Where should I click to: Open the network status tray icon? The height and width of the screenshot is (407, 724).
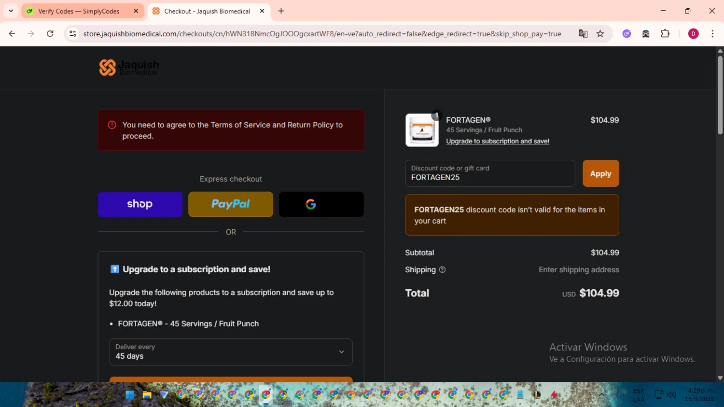(659, 395)
